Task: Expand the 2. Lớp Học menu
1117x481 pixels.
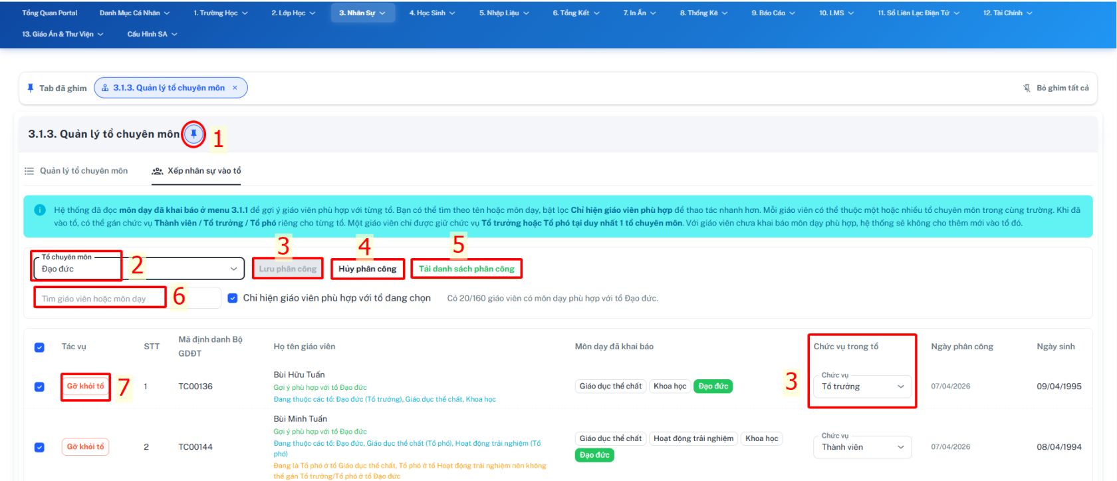Action: (x=293, y=13)
